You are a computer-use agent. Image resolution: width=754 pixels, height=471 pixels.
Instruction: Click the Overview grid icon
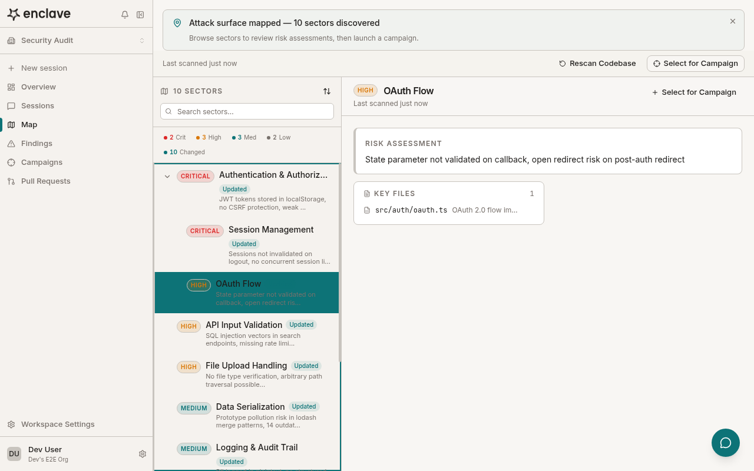point(11,87)
